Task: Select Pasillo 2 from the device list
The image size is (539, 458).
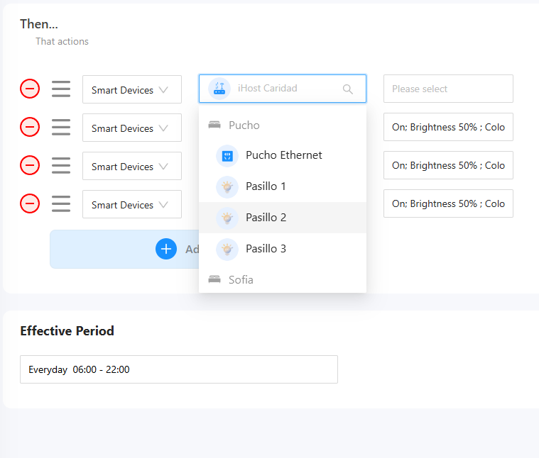Action: pyautogui.click(x=266, y=218)
